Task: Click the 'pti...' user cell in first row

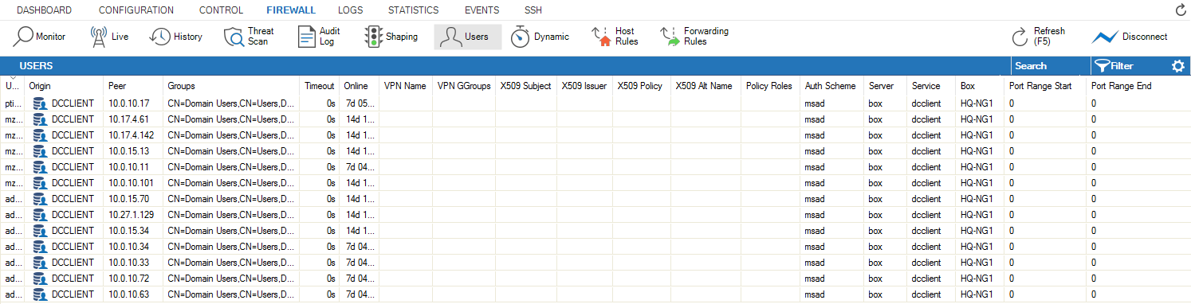Action: (x=12, y=103)
